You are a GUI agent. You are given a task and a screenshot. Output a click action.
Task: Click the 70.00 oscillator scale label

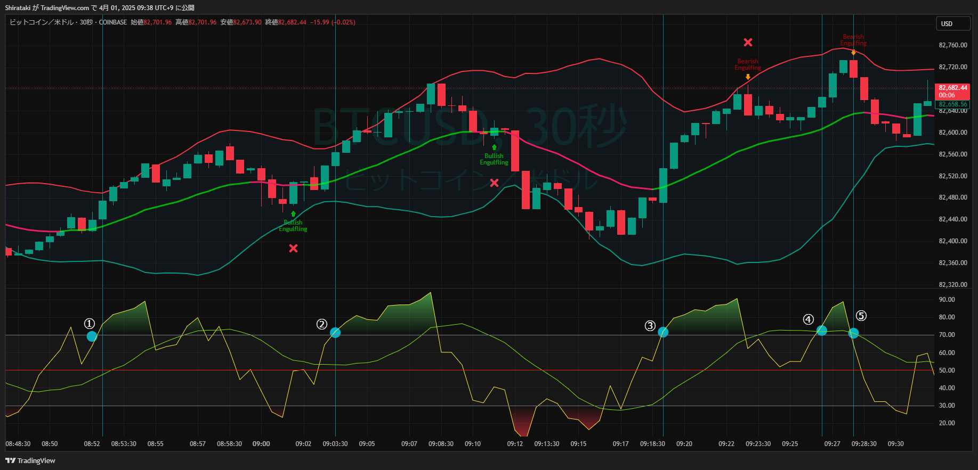click(x=947, y=335)
